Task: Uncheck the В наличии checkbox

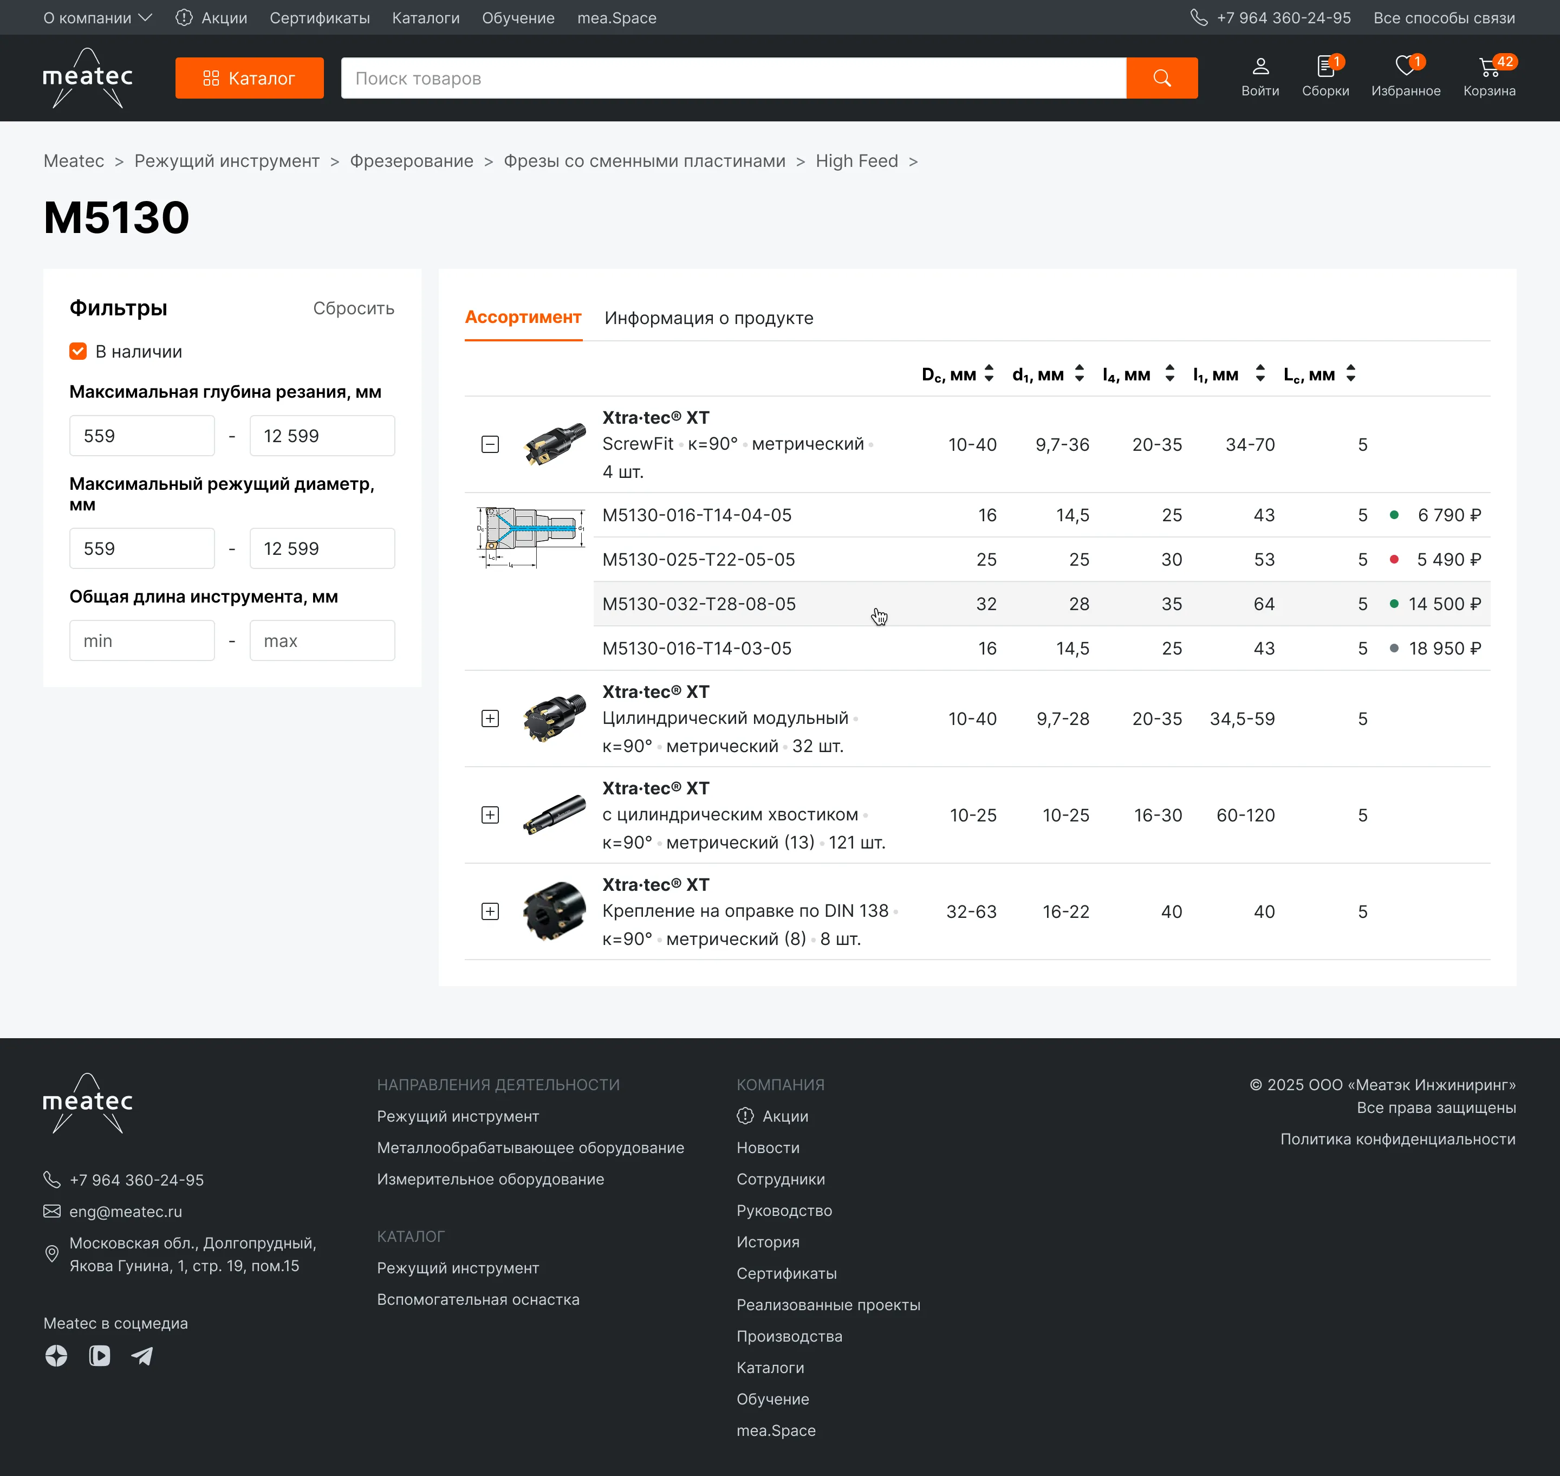Action: coord(78,351)
